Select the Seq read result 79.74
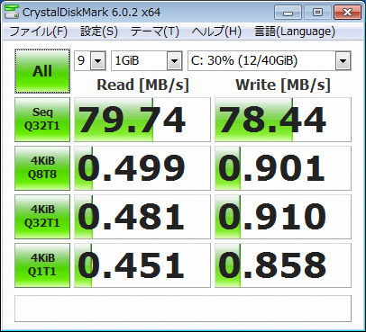The image size is (366, 332). [x=142, y=120]
